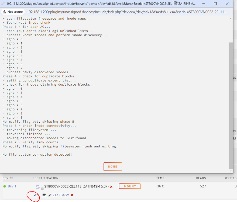Focus the address bar showing fsck.php URL
This screenshot has height=202, width=237.
pos(127,12)
